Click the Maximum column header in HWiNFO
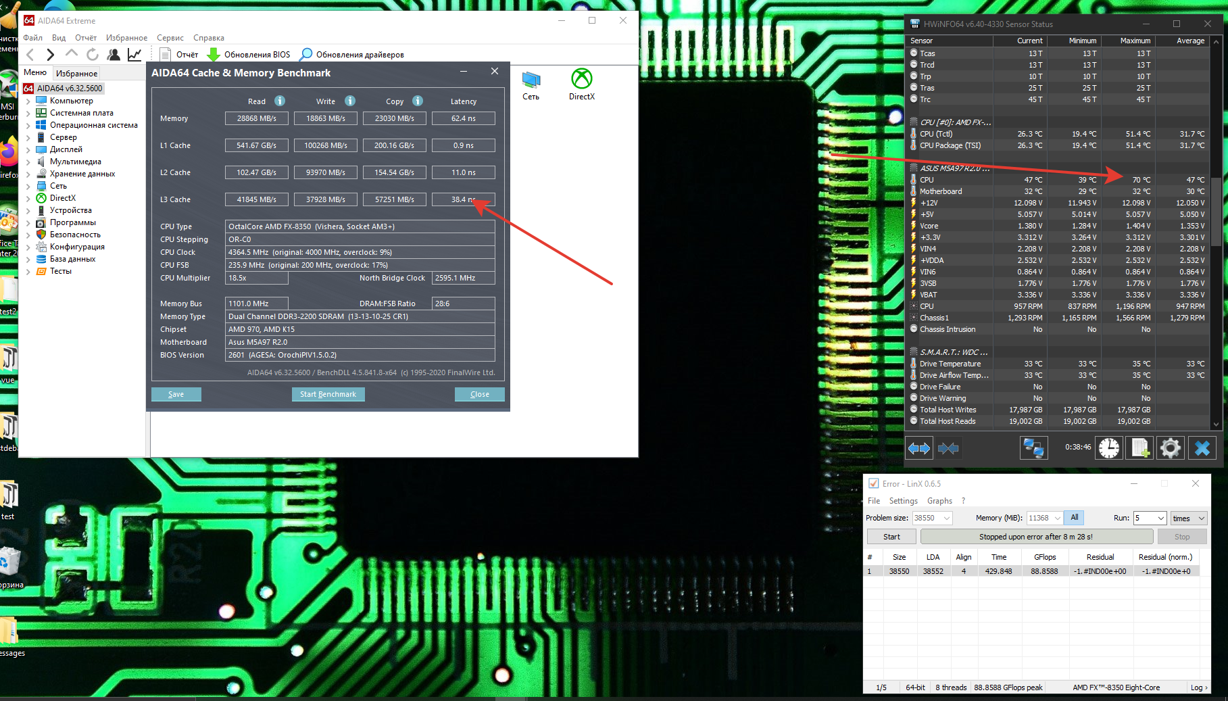The width and height of the screenshot is (1228, 701). [1128, 41]
